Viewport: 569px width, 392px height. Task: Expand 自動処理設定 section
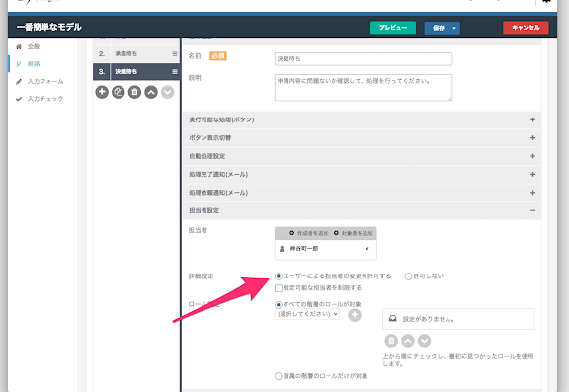click(x=362, y=156)
